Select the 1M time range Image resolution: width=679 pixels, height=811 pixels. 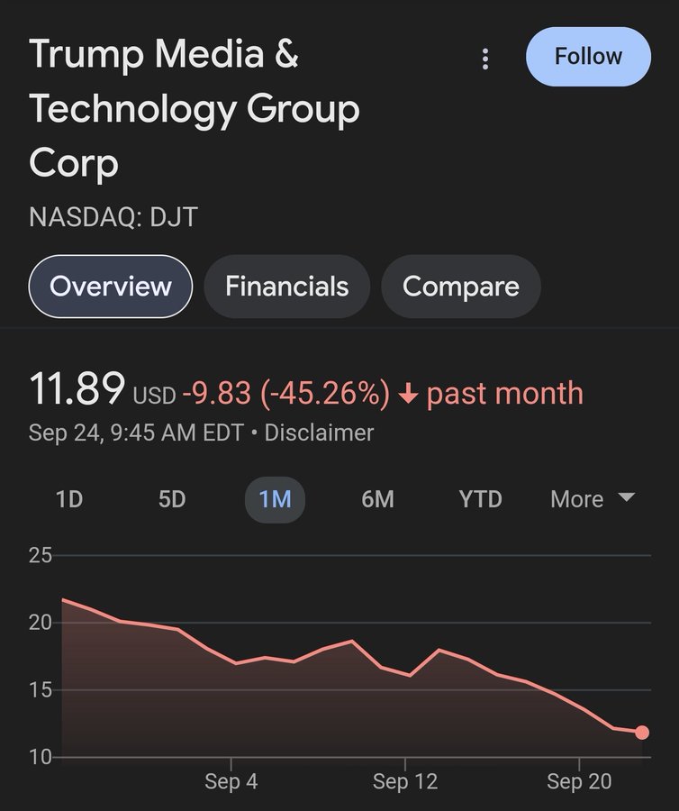click(275, 499)
